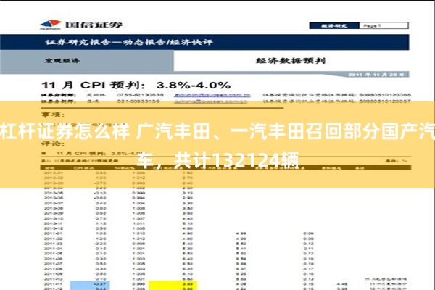The height and width of the screenshot is (290, 435).
Task: Select the 经济数据预判 heading
Action: 291,60
